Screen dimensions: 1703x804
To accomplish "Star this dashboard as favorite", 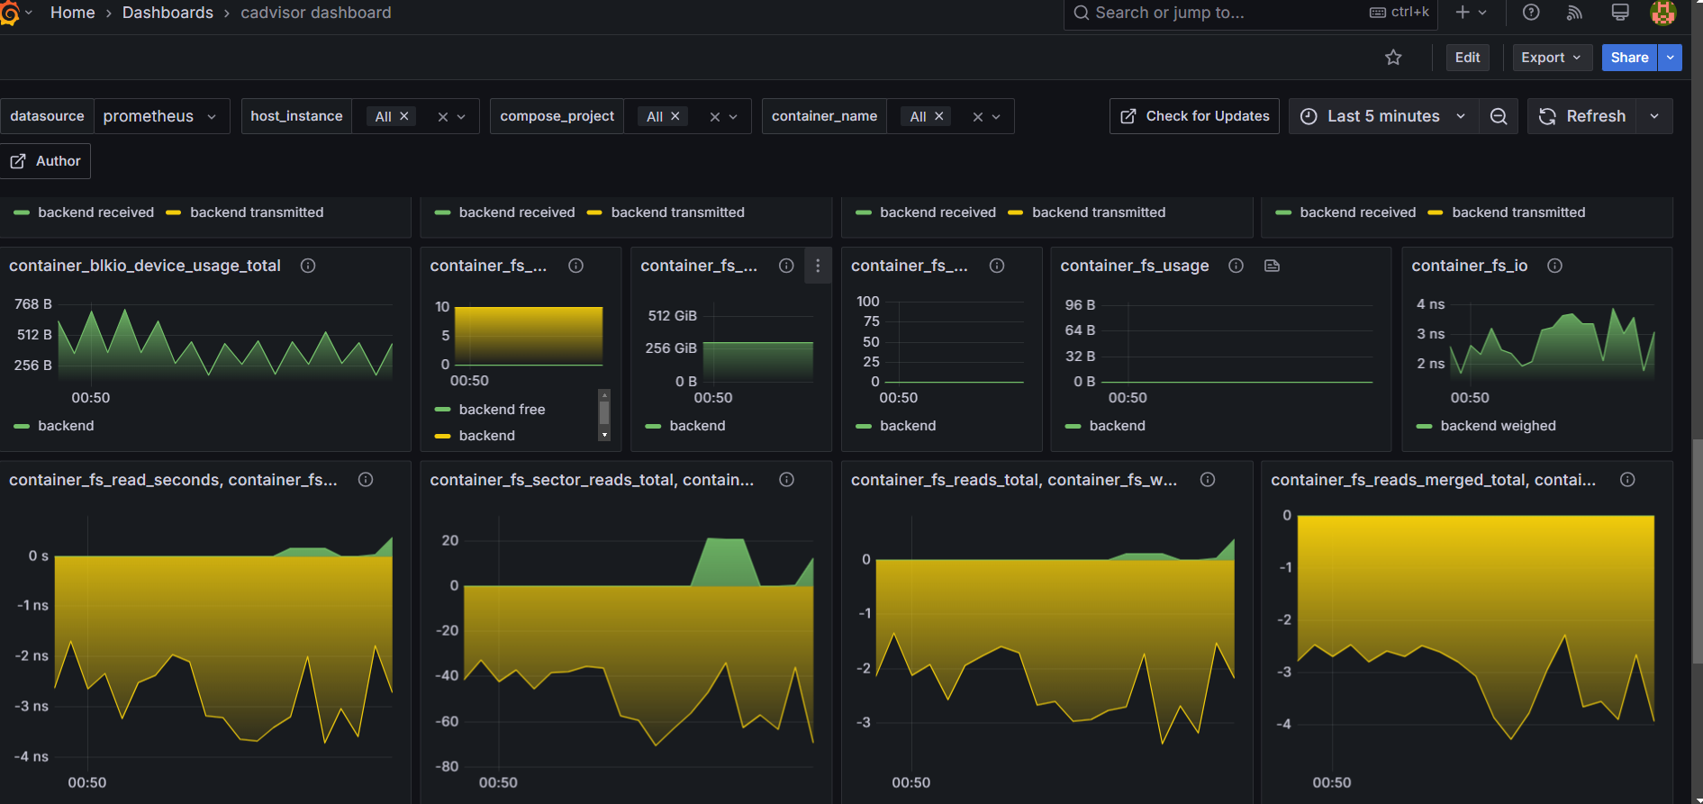I will click(1393, 58).
